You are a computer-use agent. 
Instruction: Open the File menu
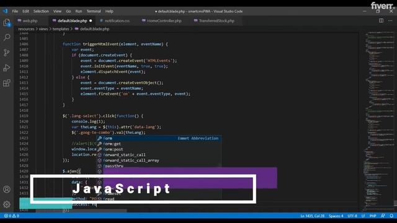[x=15, y=11]
